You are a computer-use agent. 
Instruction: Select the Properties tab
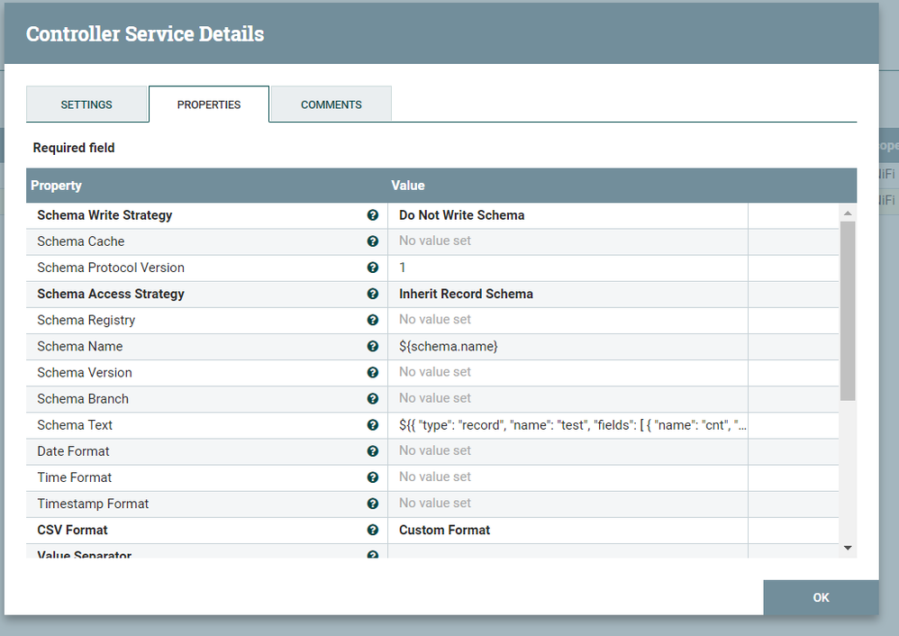[x=209, y=104]
